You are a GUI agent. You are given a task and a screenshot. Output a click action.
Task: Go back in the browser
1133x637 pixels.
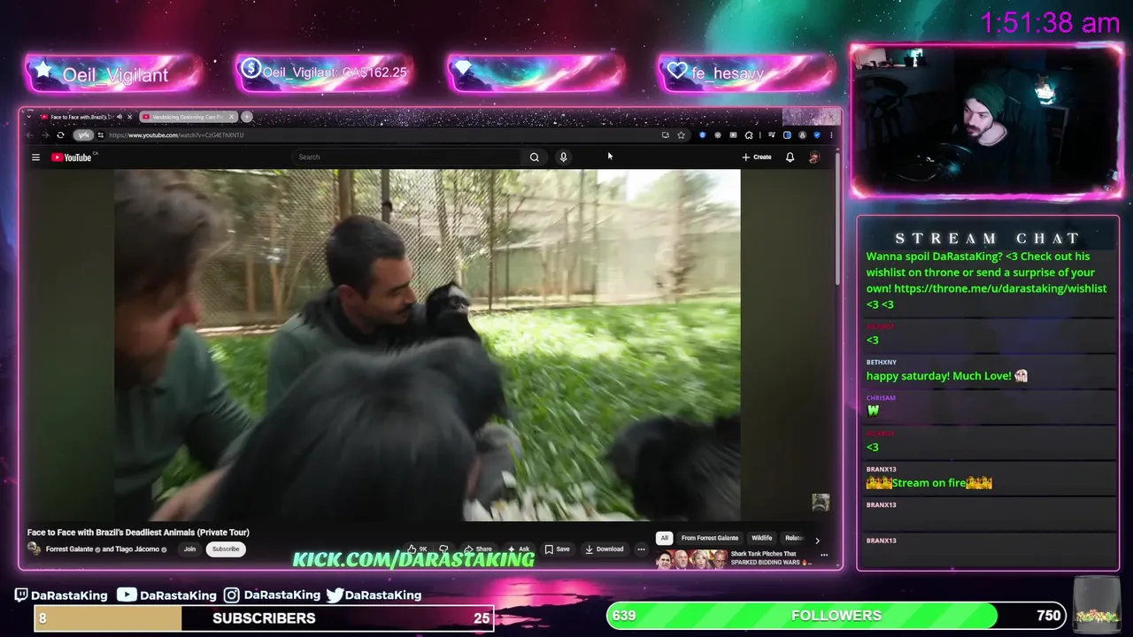[29, 135]
